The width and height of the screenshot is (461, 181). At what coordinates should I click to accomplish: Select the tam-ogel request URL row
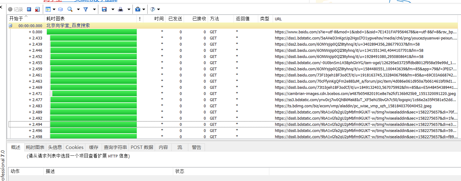[x=366, y=63]
